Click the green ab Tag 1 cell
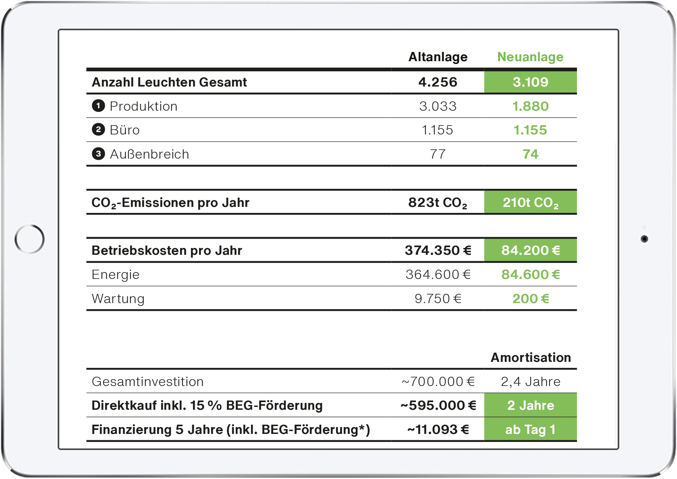Screen dimensions: 677x479 tap(530, 429)
